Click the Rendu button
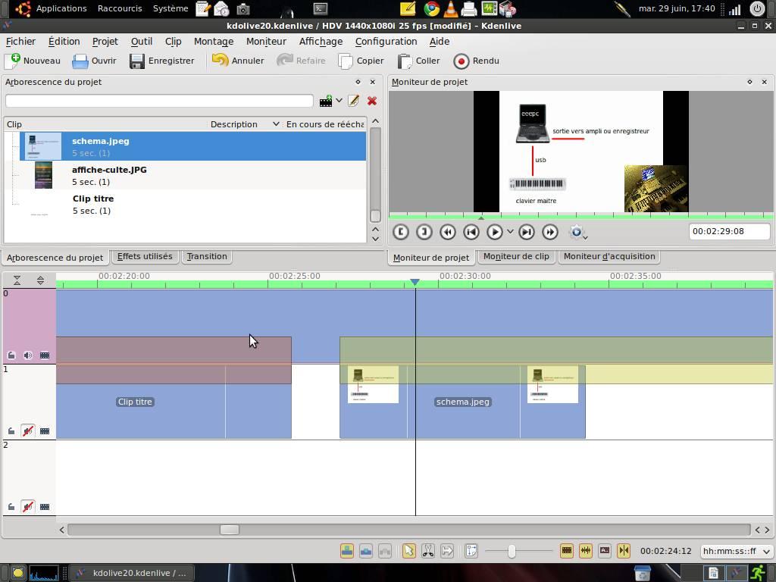This screenshot has height=582, width=776. click(x=477, y=61)
